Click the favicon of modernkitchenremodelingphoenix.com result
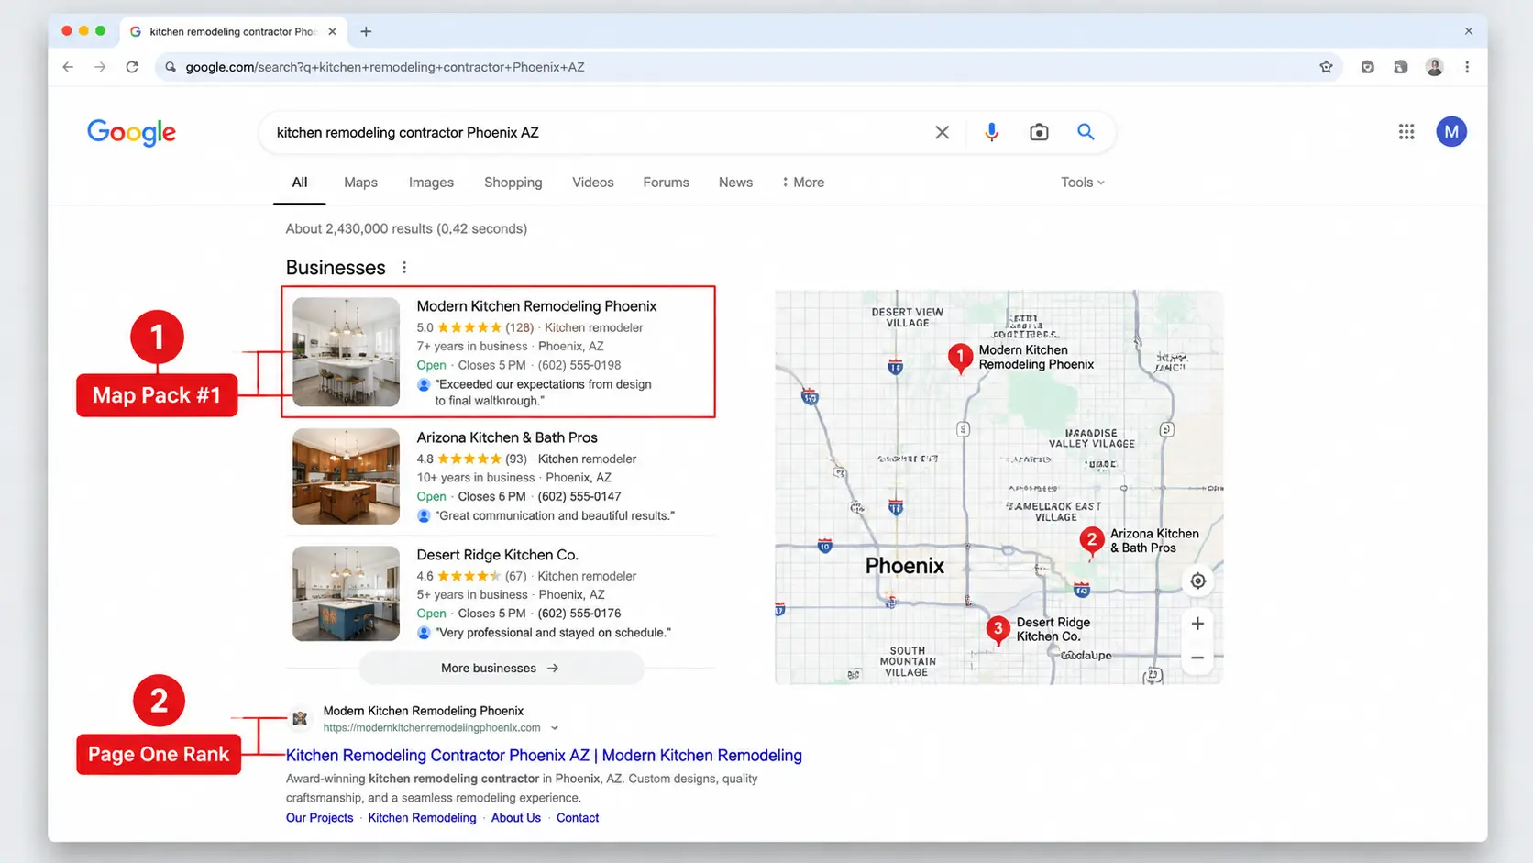The width and height of the screenshot is (1533, 863). 300,718
